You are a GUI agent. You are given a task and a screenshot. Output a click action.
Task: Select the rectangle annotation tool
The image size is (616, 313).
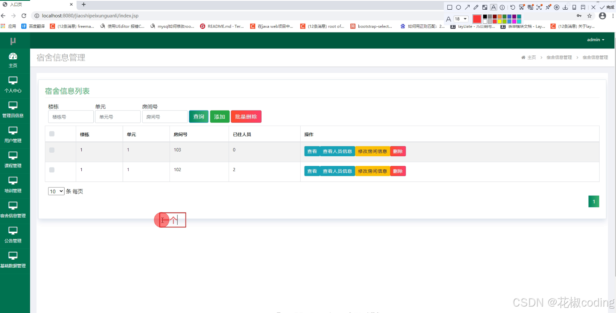pyautogui.click(x=450, y=7)
